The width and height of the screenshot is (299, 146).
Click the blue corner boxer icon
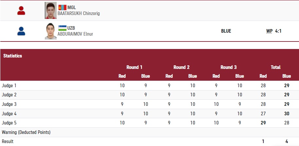tap(21, 31)
